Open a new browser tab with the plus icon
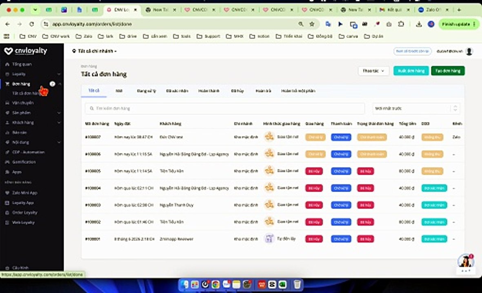This screenshot has height=293, width=482. (x=459, y=10)
